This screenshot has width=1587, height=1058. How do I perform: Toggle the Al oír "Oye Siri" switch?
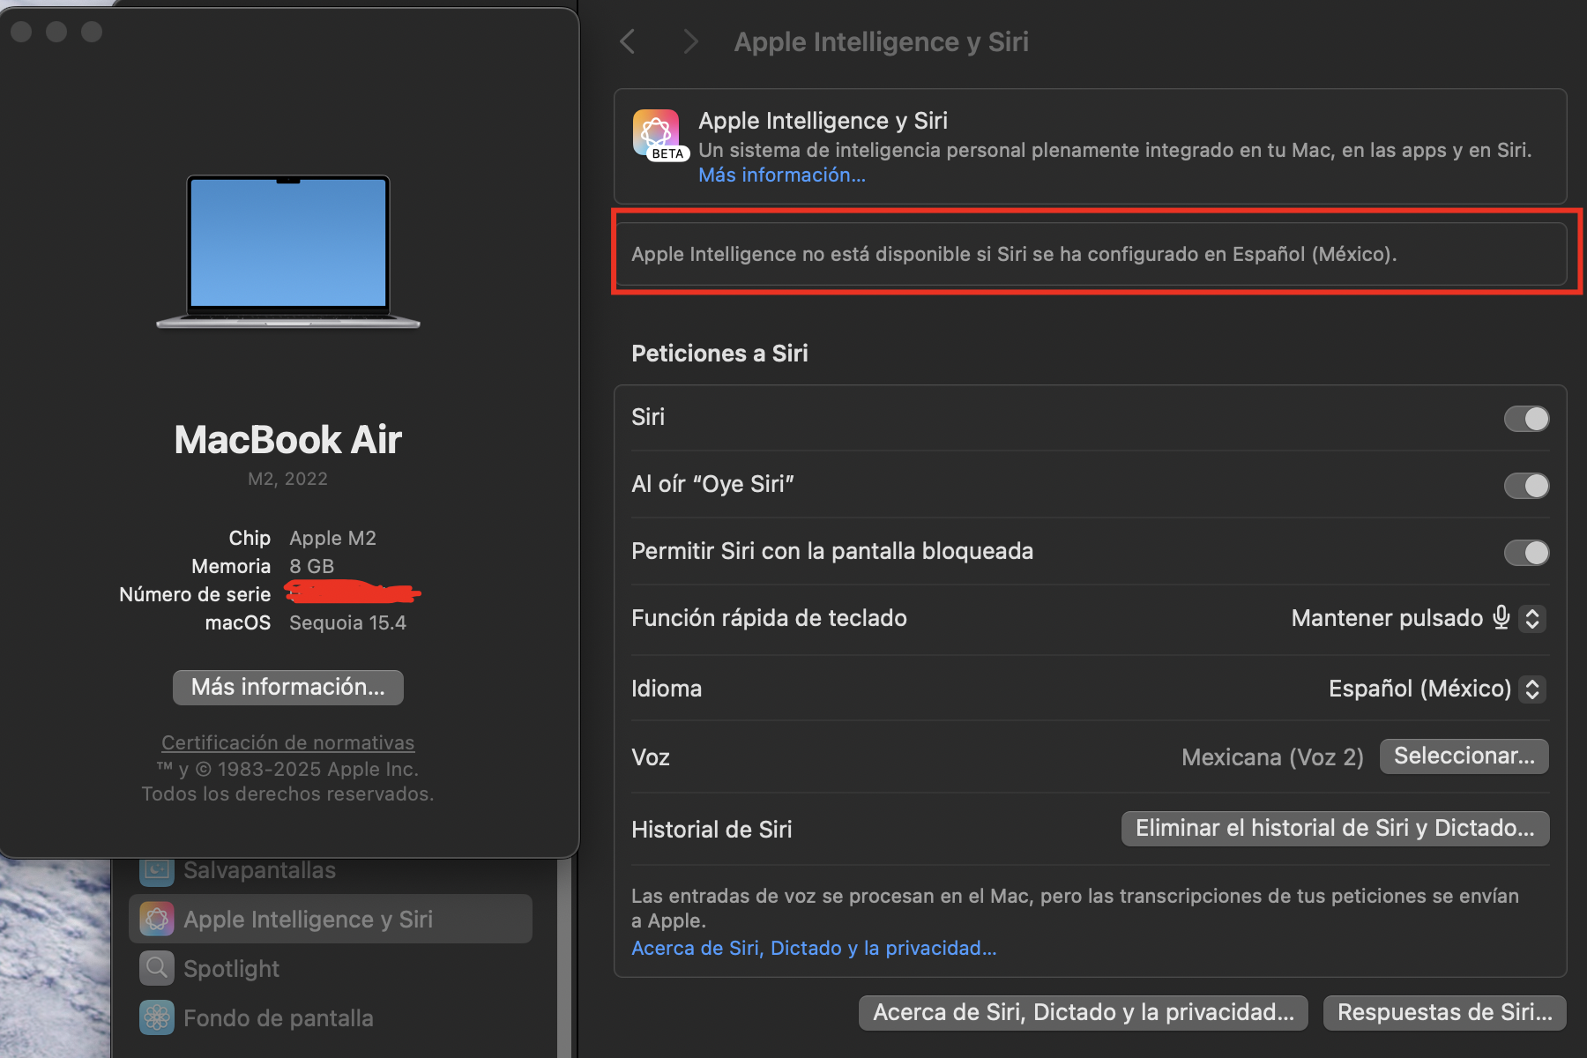[x=1526, y=486]
